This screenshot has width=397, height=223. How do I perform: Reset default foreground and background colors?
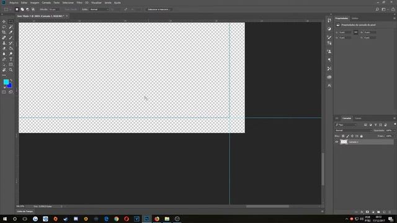(x=4, y=87)
